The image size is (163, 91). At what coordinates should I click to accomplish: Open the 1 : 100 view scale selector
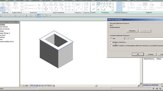pos(25,86)
